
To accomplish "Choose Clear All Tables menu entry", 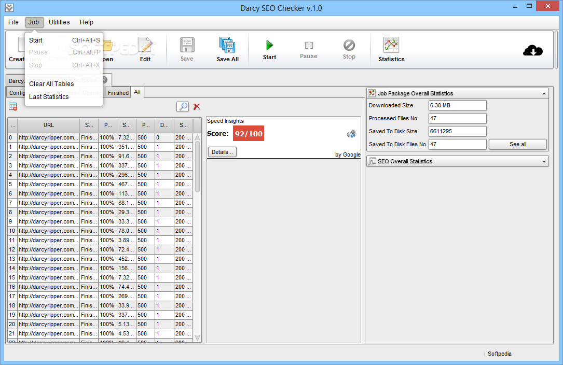I will (x=64, y=83).
